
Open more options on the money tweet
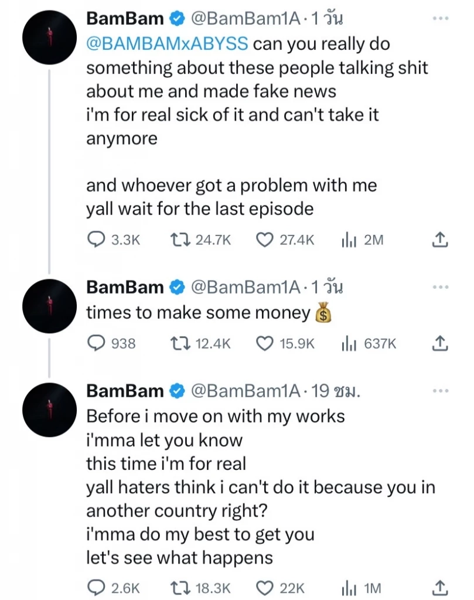click(439, 287)
